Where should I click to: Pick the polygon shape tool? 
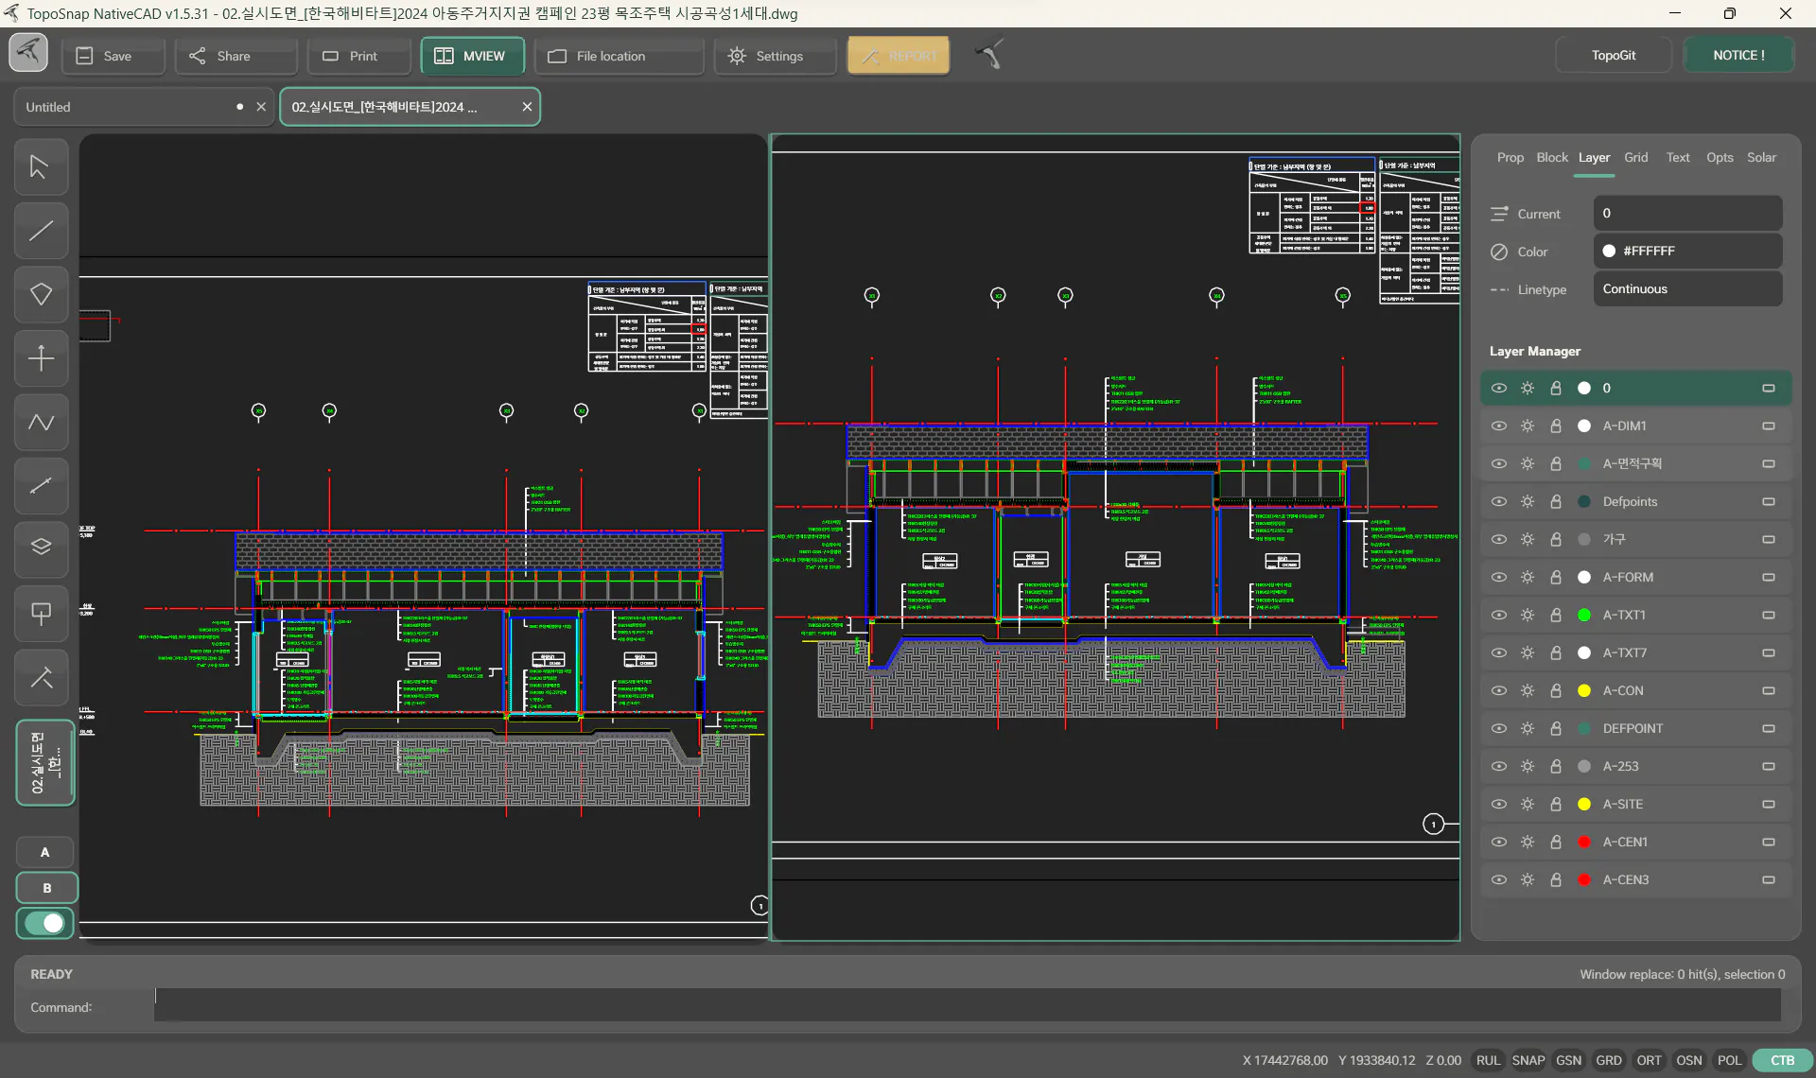tap(41, 294)
